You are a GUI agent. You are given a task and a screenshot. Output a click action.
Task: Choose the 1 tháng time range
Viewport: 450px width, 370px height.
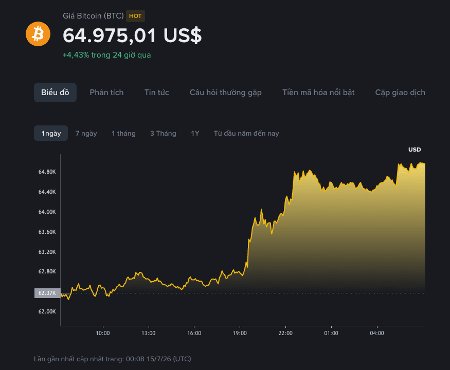pos(123,134)
